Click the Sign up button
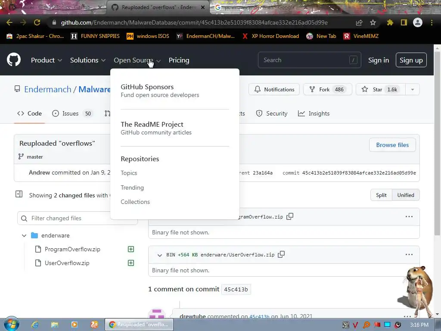Screen dimensions: 441x331 (x=411, y=60)
